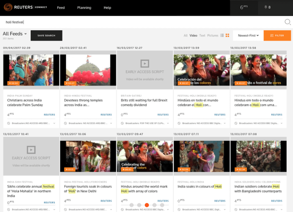This screenshot has height=212, width=293.
Task: Expand restrictions on Devotees throng temples card
Action: [x=111, y=123]
